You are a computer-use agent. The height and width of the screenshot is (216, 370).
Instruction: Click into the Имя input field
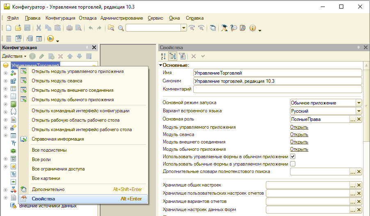point(277,73)
